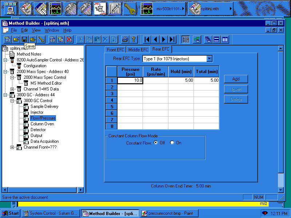Select Off for Constant Flow
The height and width of the screenshot is (218, 291).
click(x=156, y=142)
